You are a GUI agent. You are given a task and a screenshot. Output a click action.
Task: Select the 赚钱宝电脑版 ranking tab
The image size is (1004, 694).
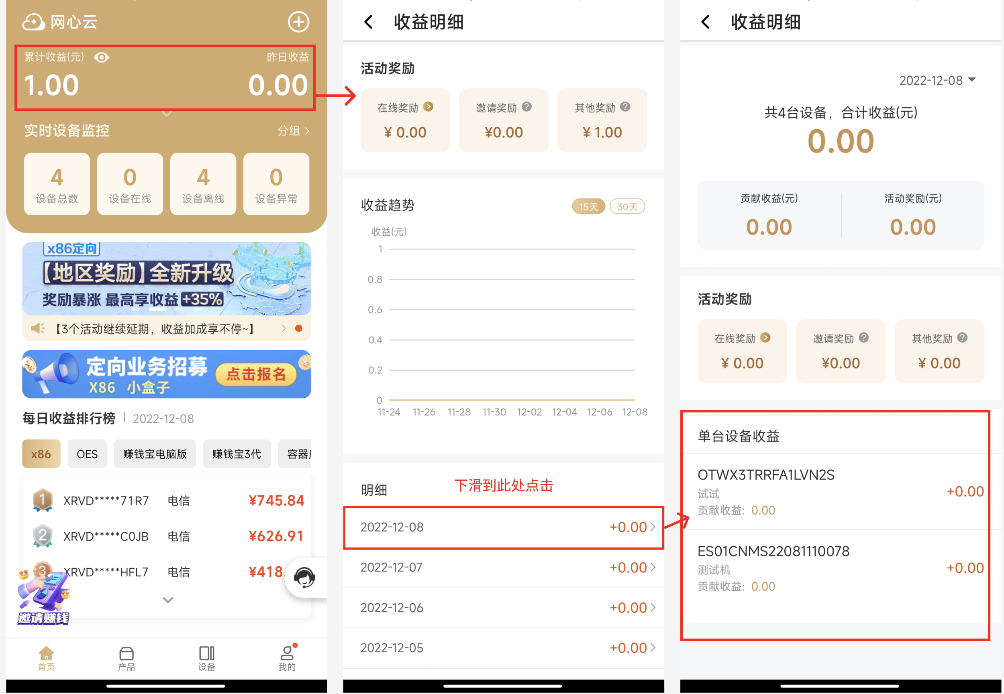(155, 454)
